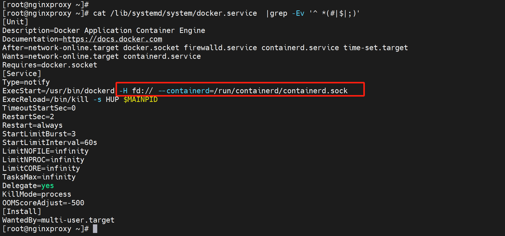505x236 pixels.
Task: Click the OOMScoreAdjust=-500 line
Action: coord(43,203)
